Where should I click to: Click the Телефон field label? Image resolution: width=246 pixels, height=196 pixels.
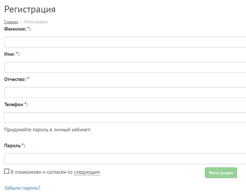pos(14,105)
